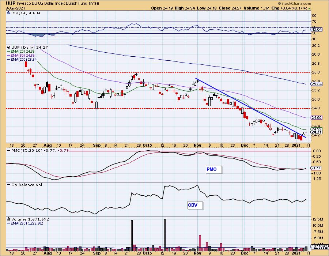
Task: Click the 12.5M label on the volume axis
Action: tap(318, 219)
